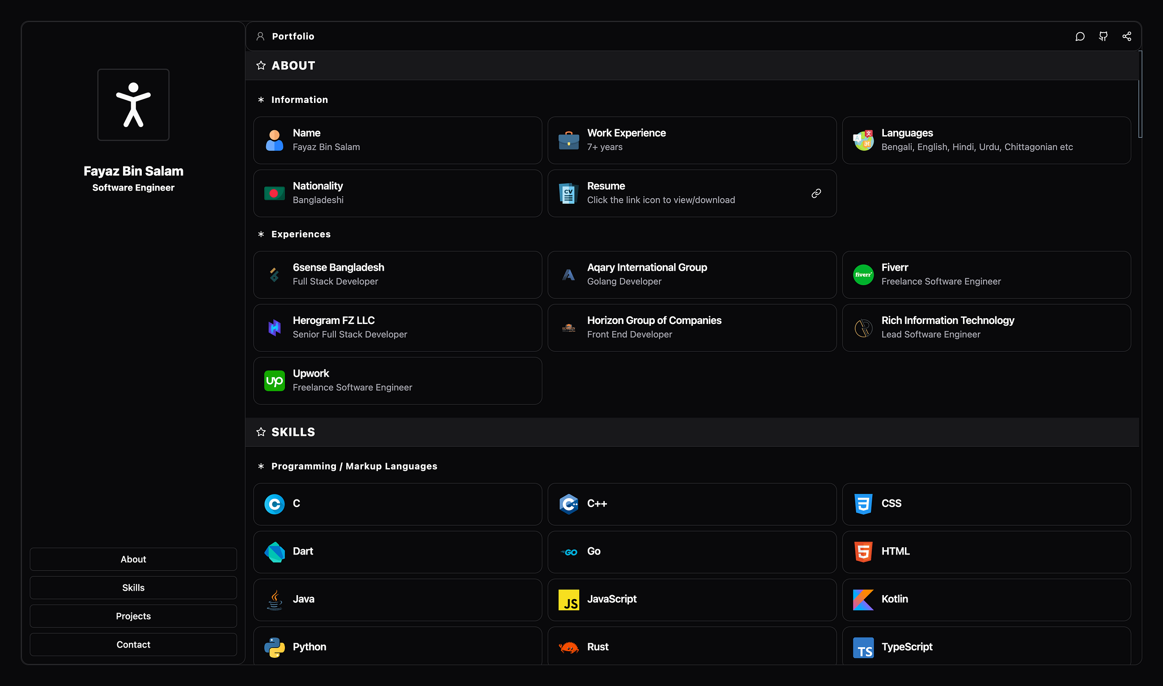Click the Name person avatar icon
This screenshot has width=1163, height=686.
tap(275, 140)
